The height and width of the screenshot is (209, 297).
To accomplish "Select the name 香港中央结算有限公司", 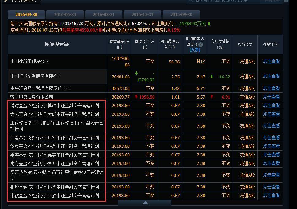I will (x=32, y=97).
